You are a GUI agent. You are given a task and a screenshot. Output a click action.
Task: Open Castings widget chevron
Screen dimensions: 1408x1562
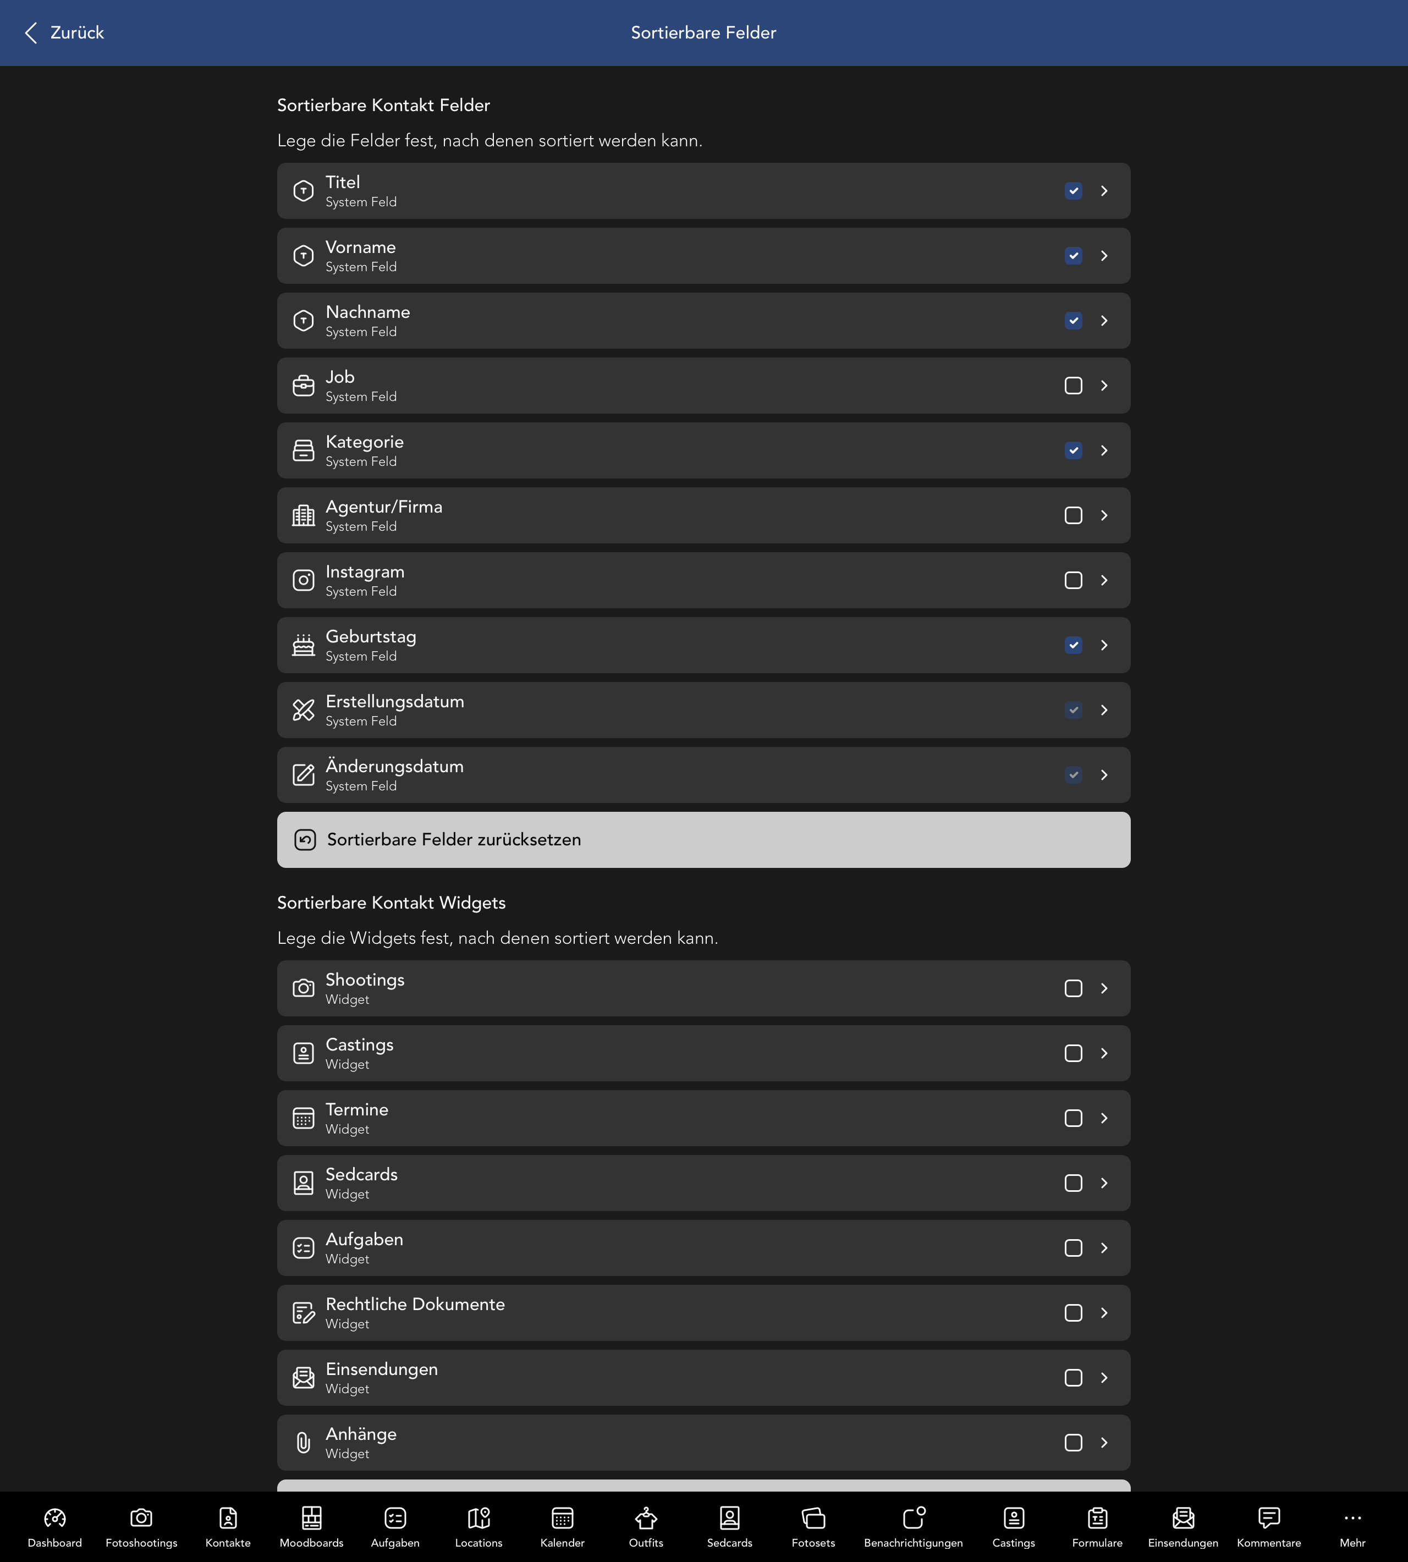coord(1104,1054)
